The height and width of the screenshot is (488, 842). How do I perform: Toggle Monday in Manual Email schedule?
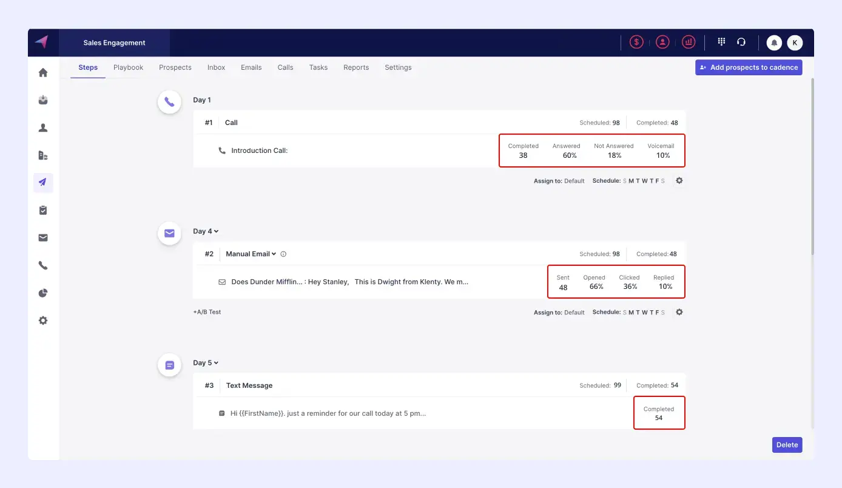(631, 313)
